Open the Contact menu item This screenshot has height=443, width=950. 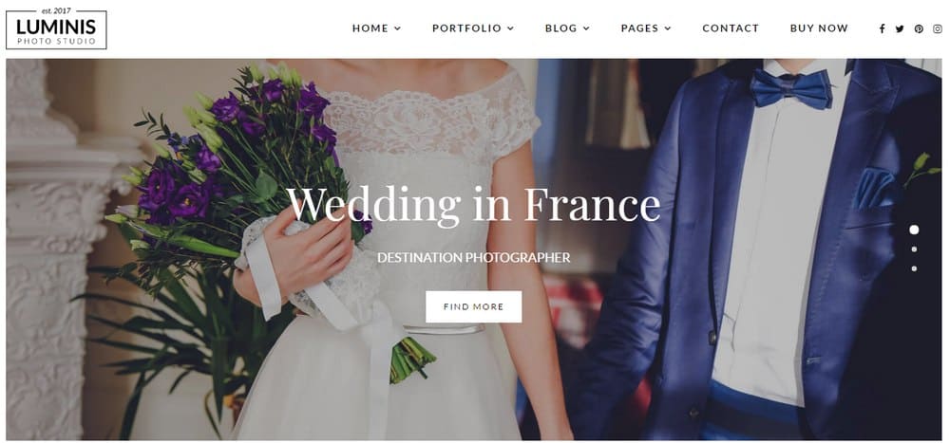730,28
